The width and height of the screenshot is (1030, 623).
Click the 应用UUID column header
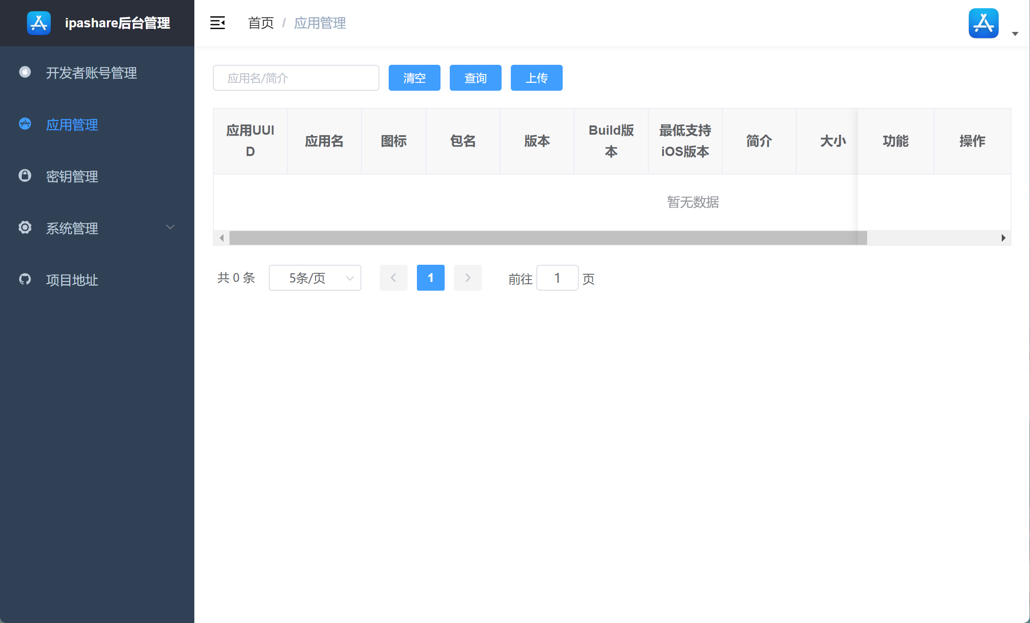point(250,141)
